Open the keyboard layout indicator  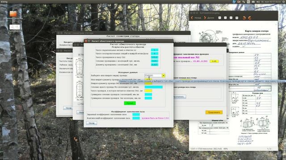point(248,2)
